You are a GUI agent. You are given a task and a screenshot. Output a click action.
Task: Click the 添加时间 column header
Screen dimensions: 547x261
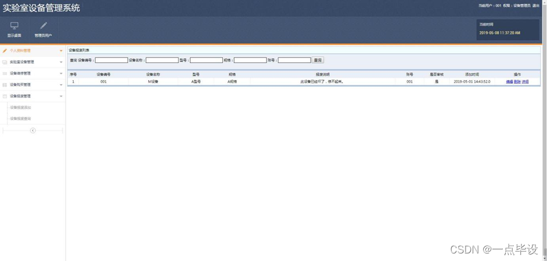[x=472, y=75]
